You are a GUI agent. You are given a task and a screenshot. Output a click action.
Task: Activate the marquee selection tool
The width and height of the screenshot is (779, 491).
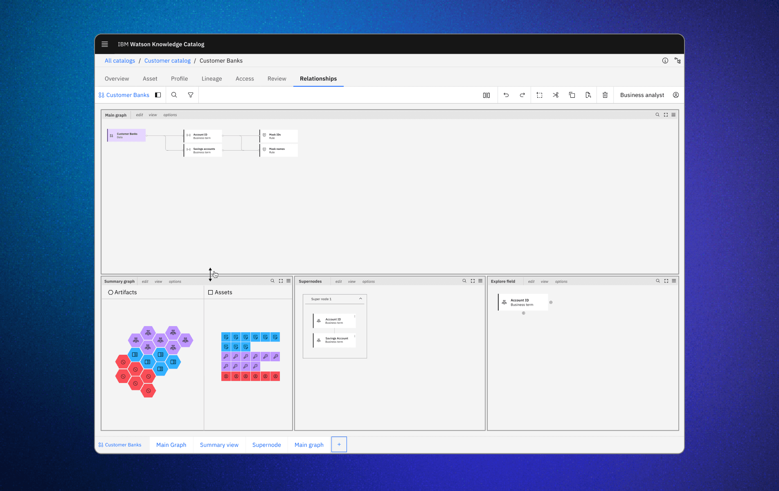tap(540, 95)
